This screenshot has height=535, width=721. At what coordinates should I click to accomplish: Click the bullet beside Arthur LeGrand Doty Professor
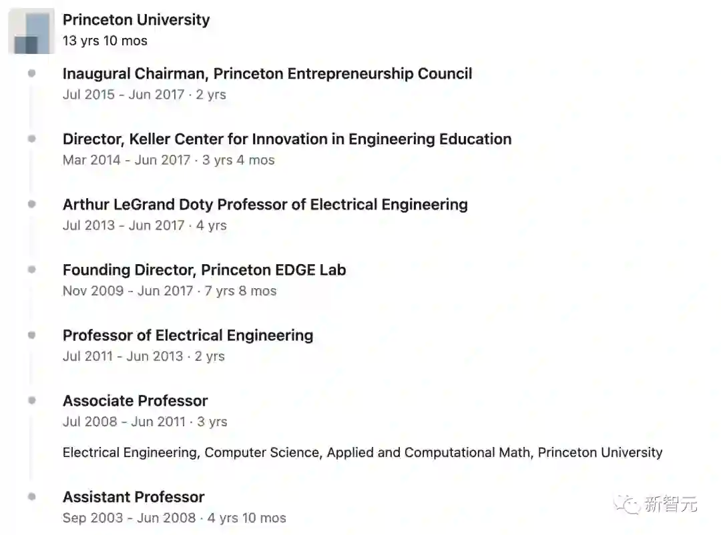click(x=31, y=204)
